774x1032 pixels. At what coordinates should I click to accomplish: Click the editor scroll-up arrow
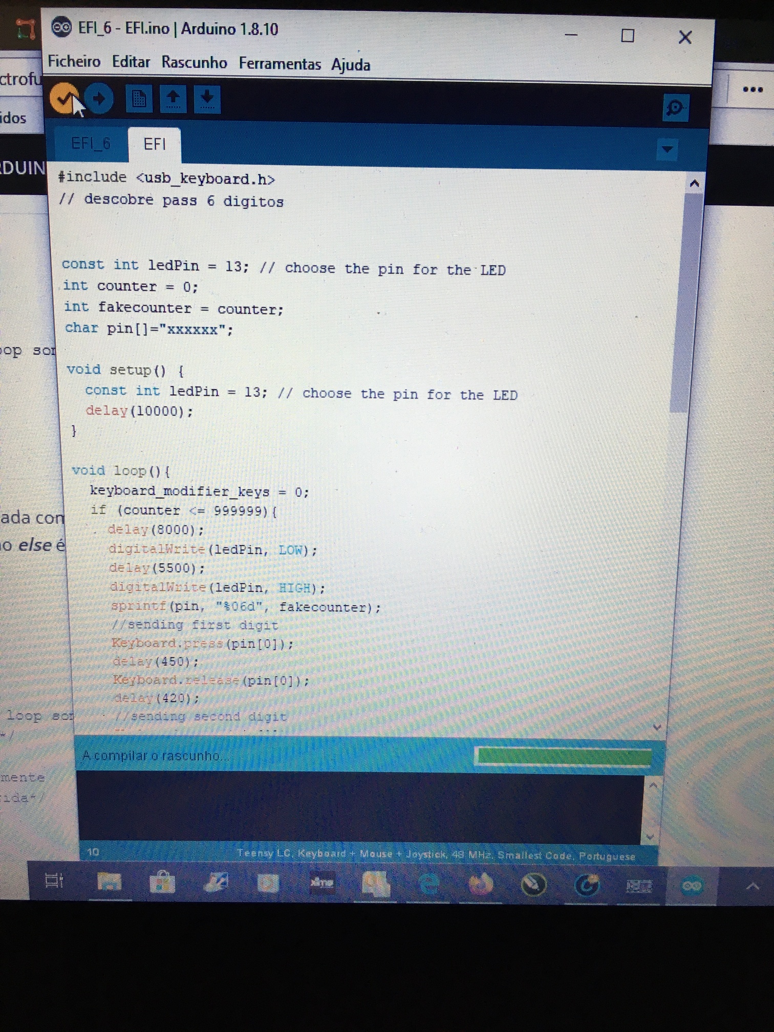click(x=694, y=183)
